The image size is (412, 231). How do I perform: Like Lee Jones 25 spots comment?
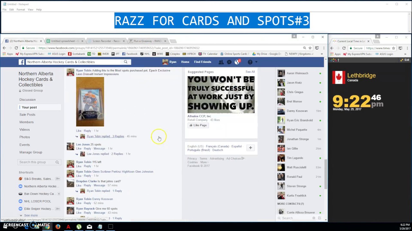[79, 149]
